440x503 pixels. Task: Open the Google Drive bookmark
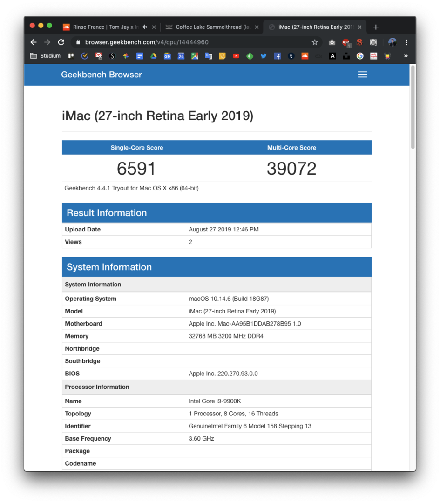[x=154, y=56]
